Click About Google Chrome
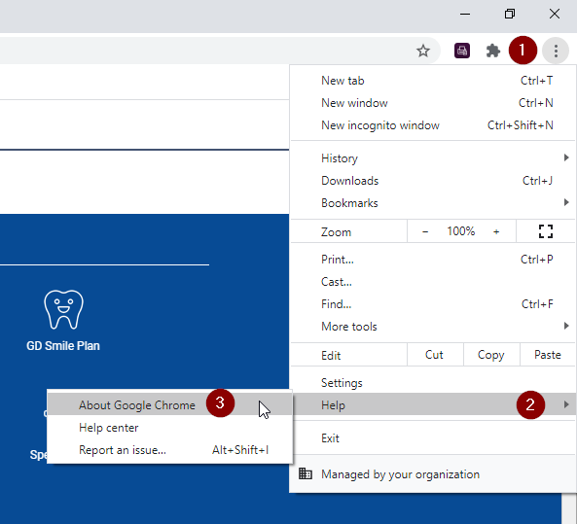The height and width of the screenshot is (524, 577). [x=169, y=404]
